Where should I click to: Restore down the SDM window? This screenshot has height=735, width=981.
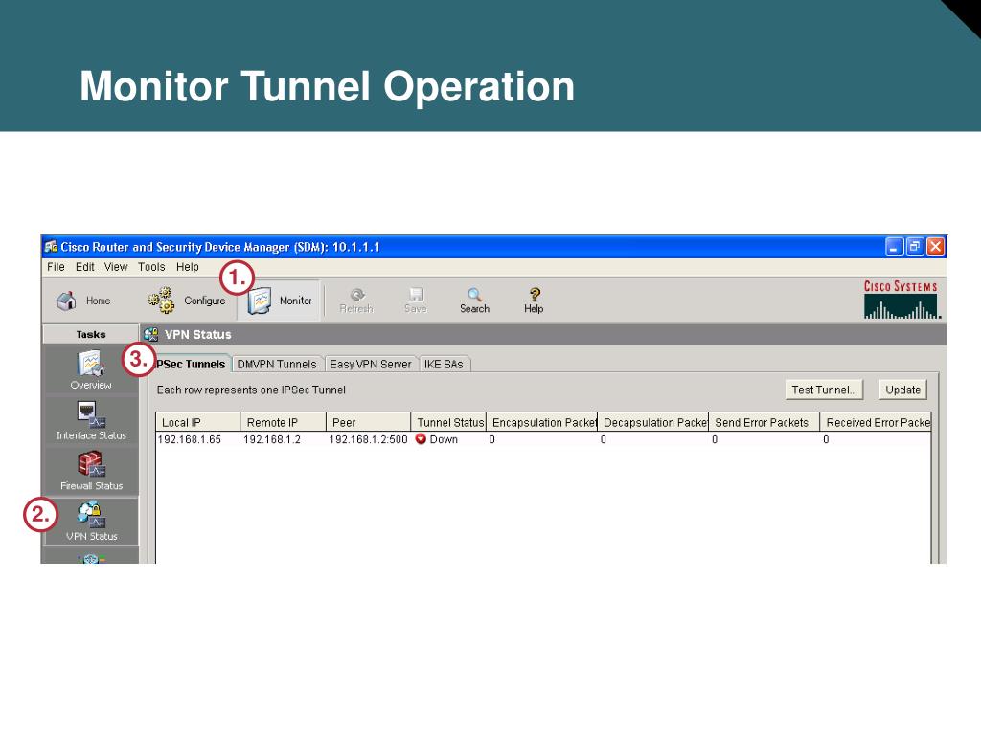pos(915,246)
